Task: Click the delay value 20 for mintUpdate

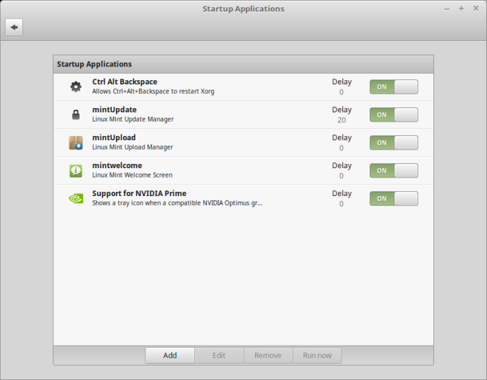Action: [342, 120]
